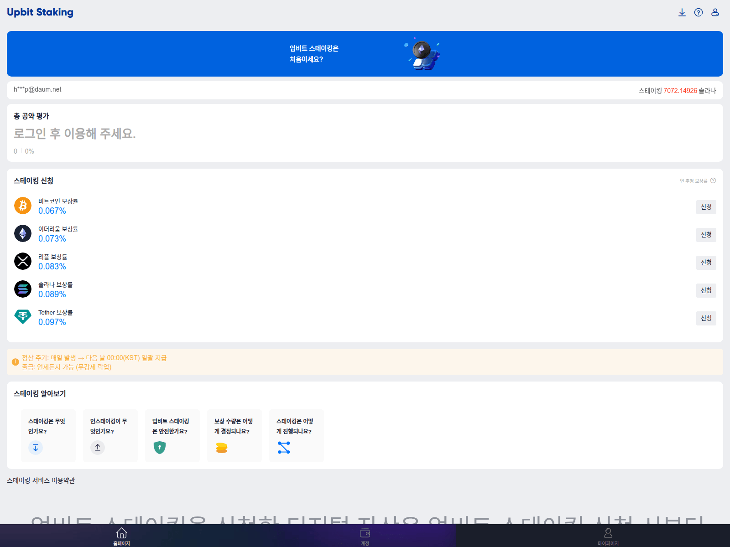Click the Ripple coin icon
Viewport: 730px width, 547px height.
click(23, 261)
